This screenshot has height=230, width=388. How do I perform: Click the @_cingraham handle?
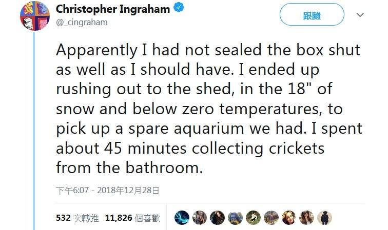click(82, 22)
